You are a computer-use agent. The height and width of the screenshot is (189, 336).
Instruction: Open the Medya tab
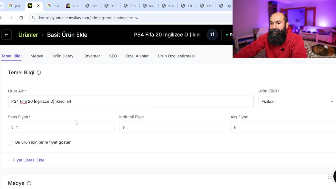(x=37, y=56)
